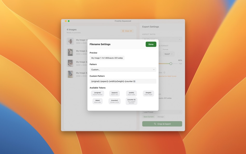Insert the {date} export date token
The image size is (246, 154).
coord(97,101)
